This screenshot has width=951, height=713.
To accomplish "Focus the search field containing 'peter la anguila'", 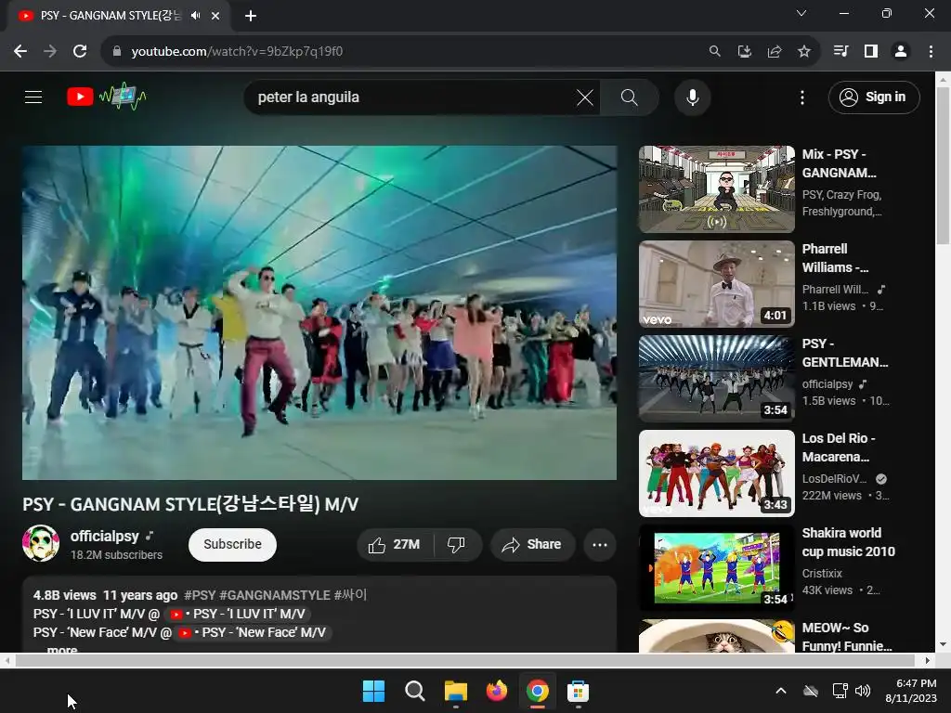I will coord(412,97).
